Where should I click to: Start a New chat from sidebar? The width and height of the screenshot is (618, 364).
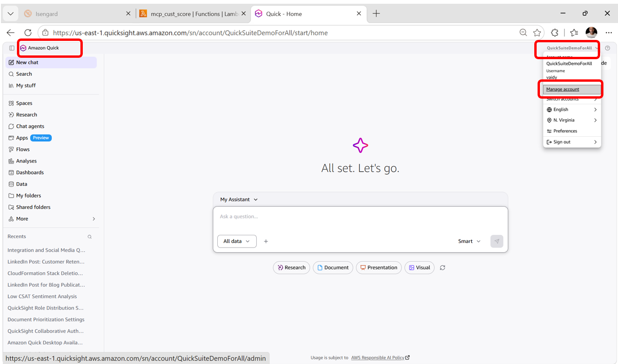[51, 62]
